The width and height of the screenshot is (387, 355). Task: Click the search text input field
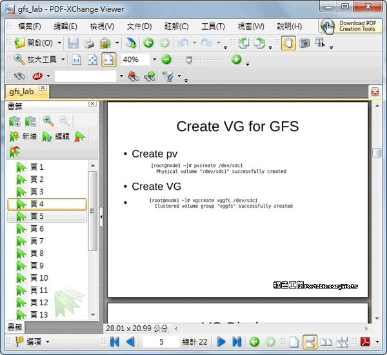85,76
